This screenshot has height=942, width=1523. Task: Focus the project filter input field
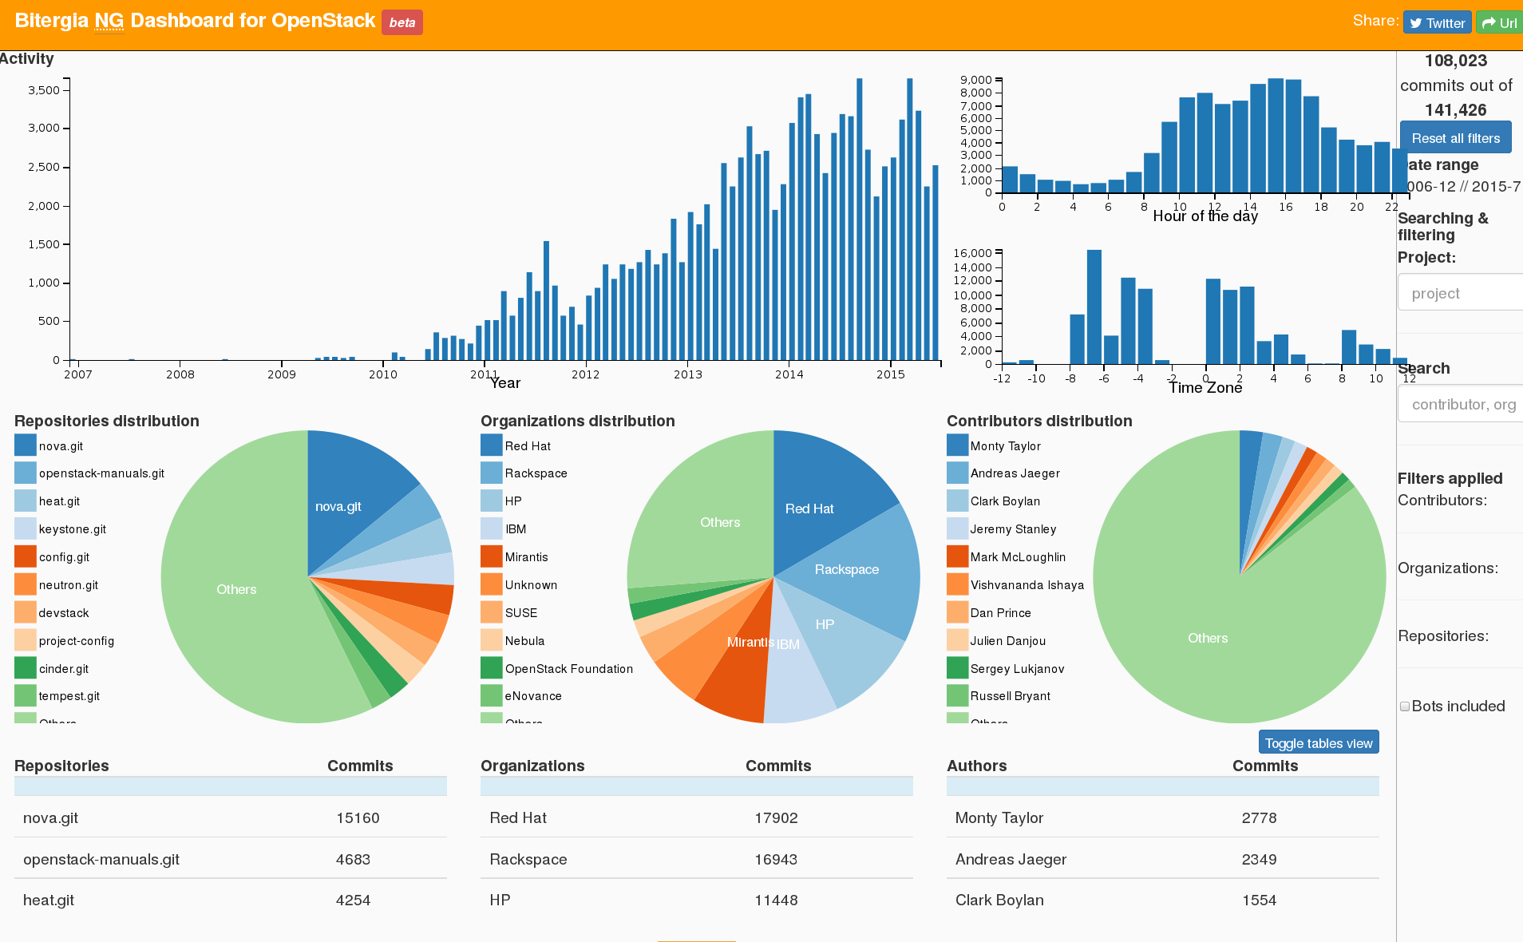pos(1459,293)
